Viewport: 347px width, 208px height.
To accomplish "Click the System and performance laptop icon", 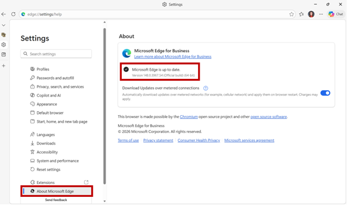I will click(x=32, y=161).
